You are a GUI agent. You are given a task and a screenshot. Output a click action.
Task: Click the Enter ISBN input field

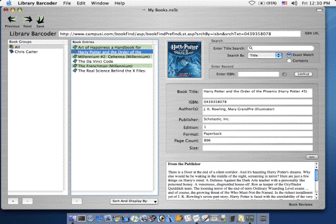click(258, 74)
